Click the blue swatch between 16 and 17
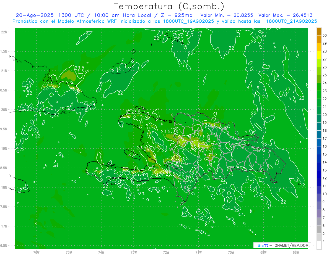This screenshot has height=256, width=332. point(319,142)
